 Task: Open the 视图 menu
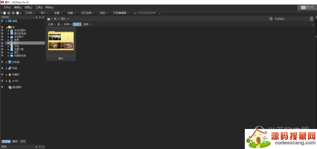click(28, 8)
